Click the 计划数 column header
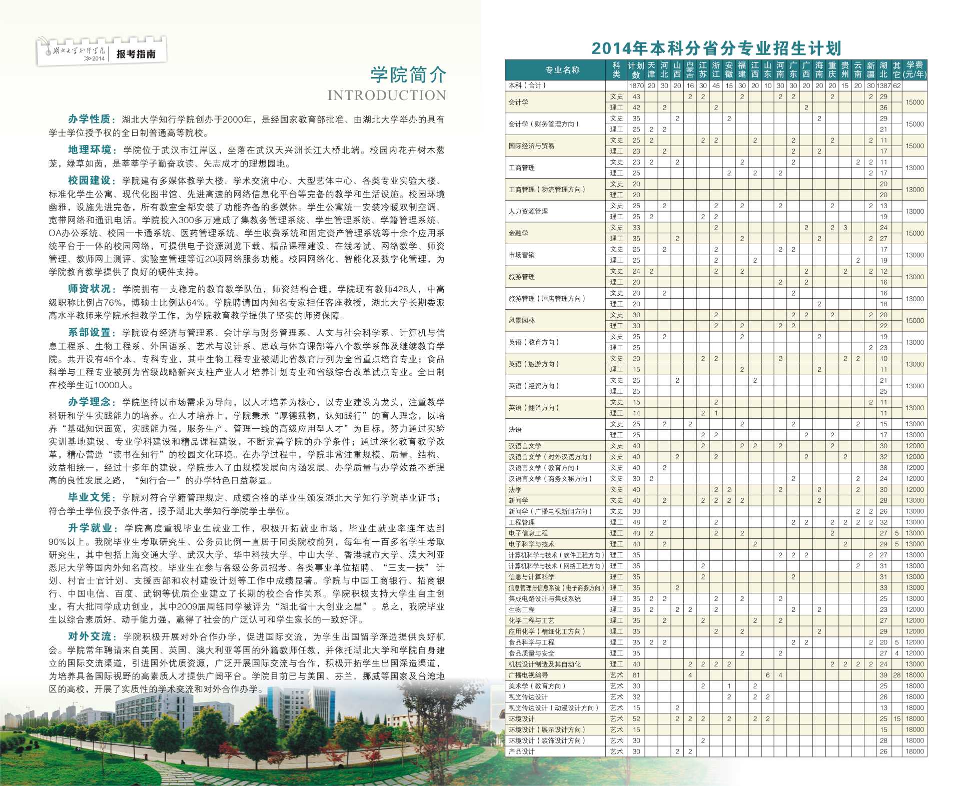The image size is (963, 786). click(636, 70)
